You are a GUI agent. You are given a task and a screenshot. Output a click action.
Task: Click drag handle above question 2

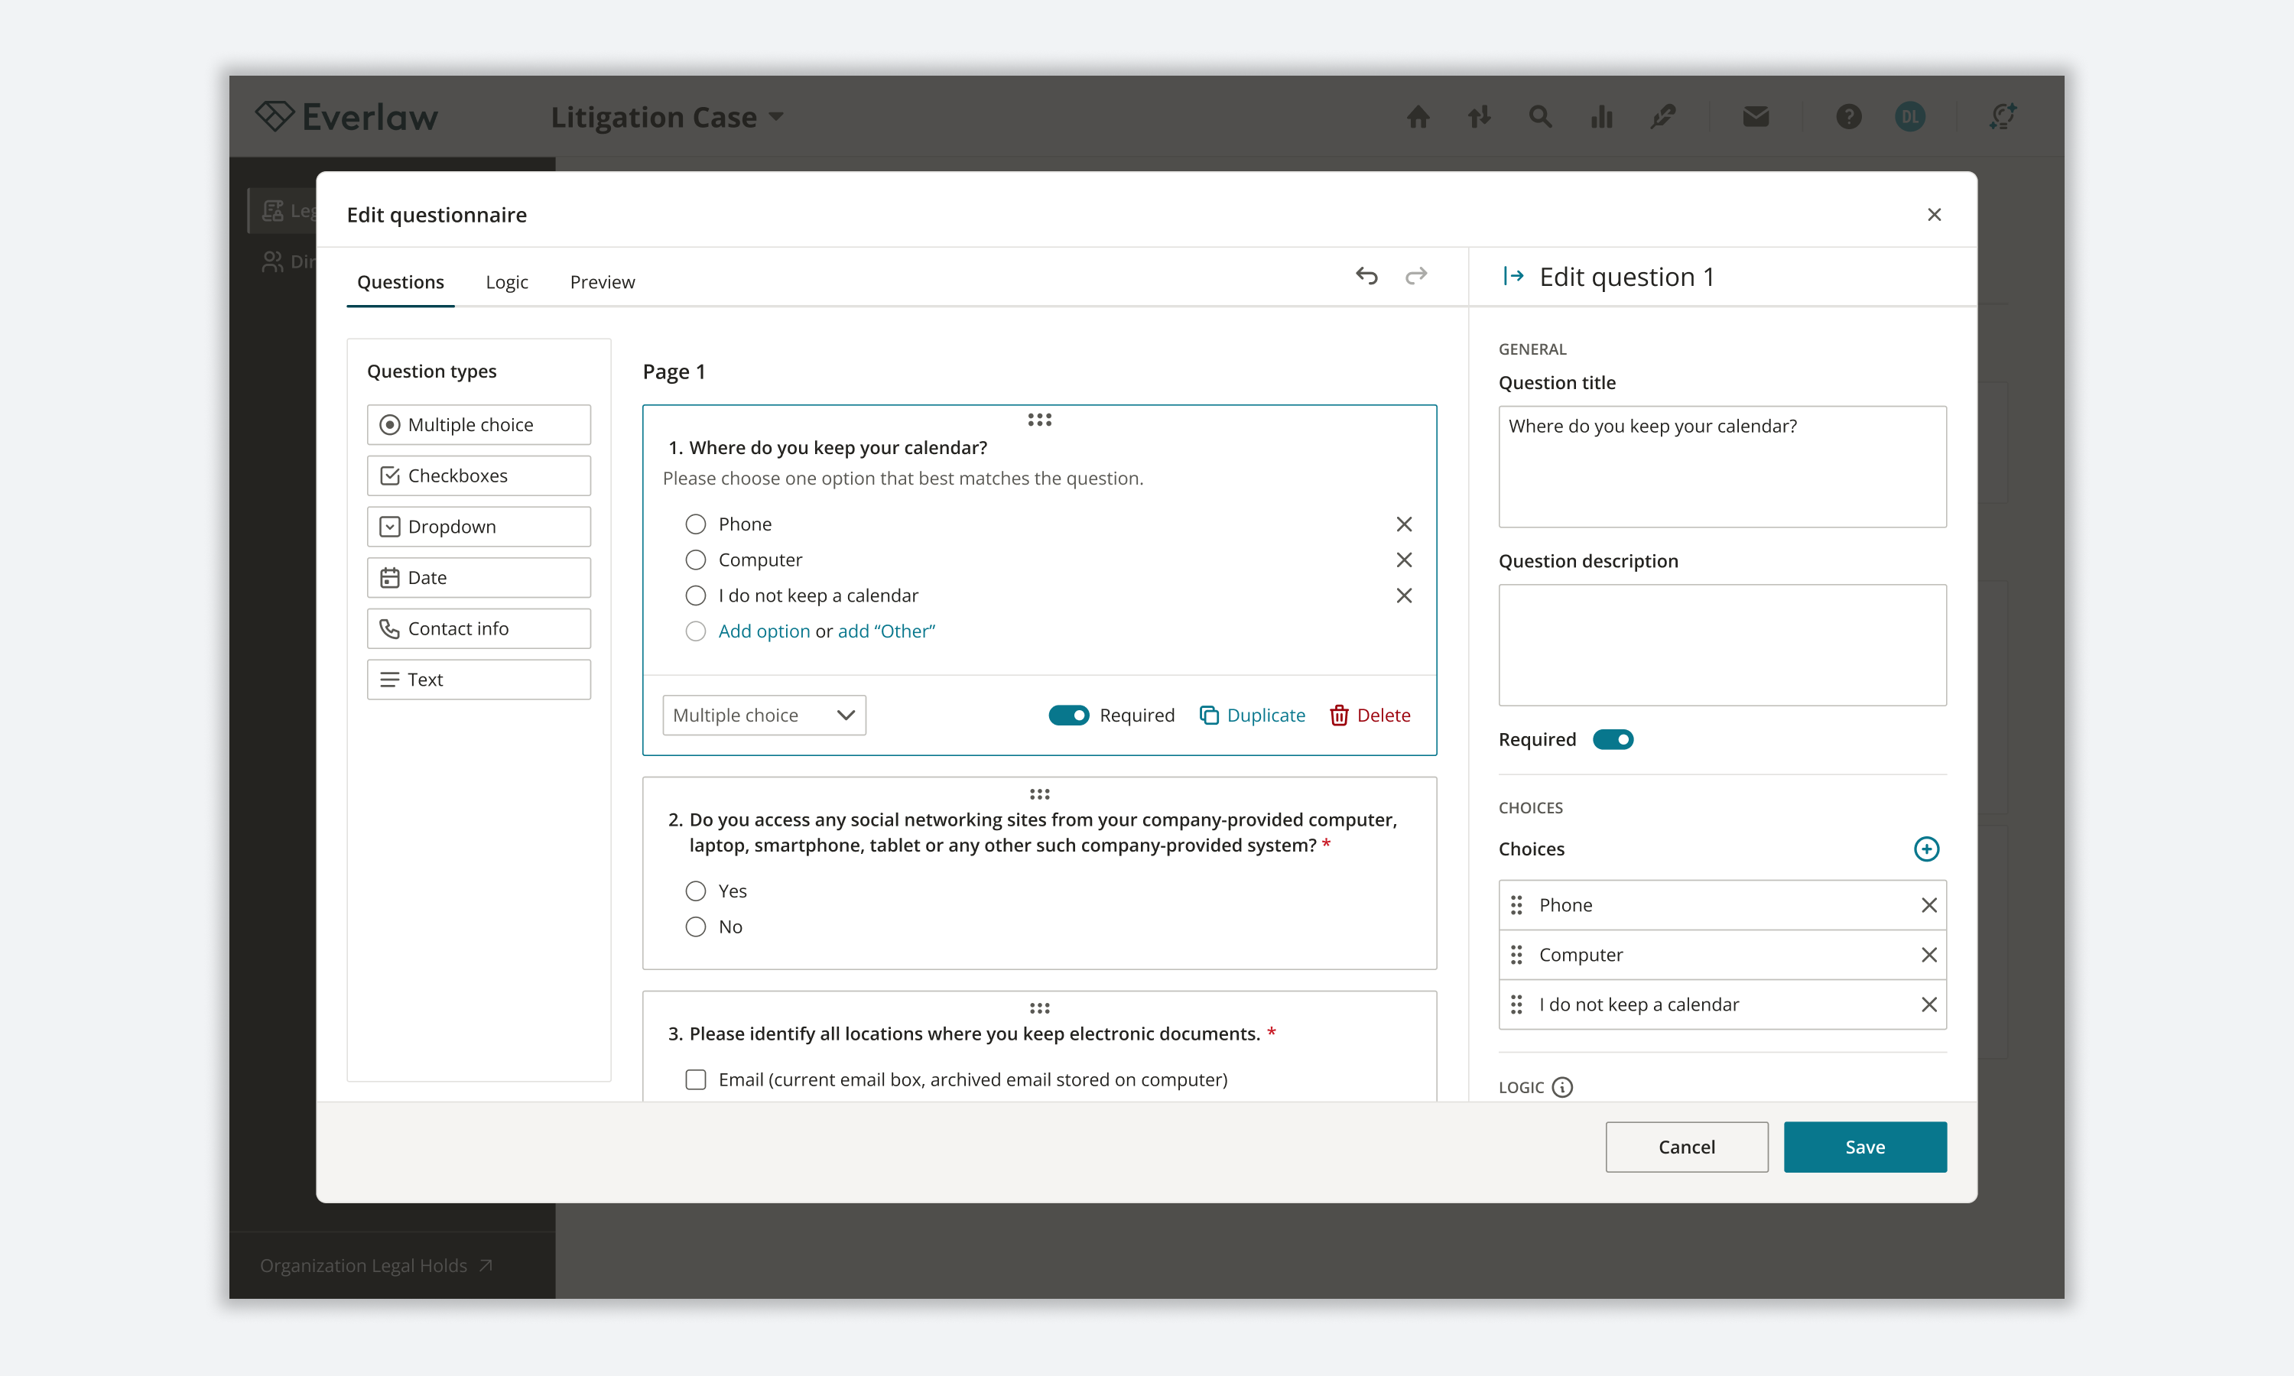coord(1038,793)
